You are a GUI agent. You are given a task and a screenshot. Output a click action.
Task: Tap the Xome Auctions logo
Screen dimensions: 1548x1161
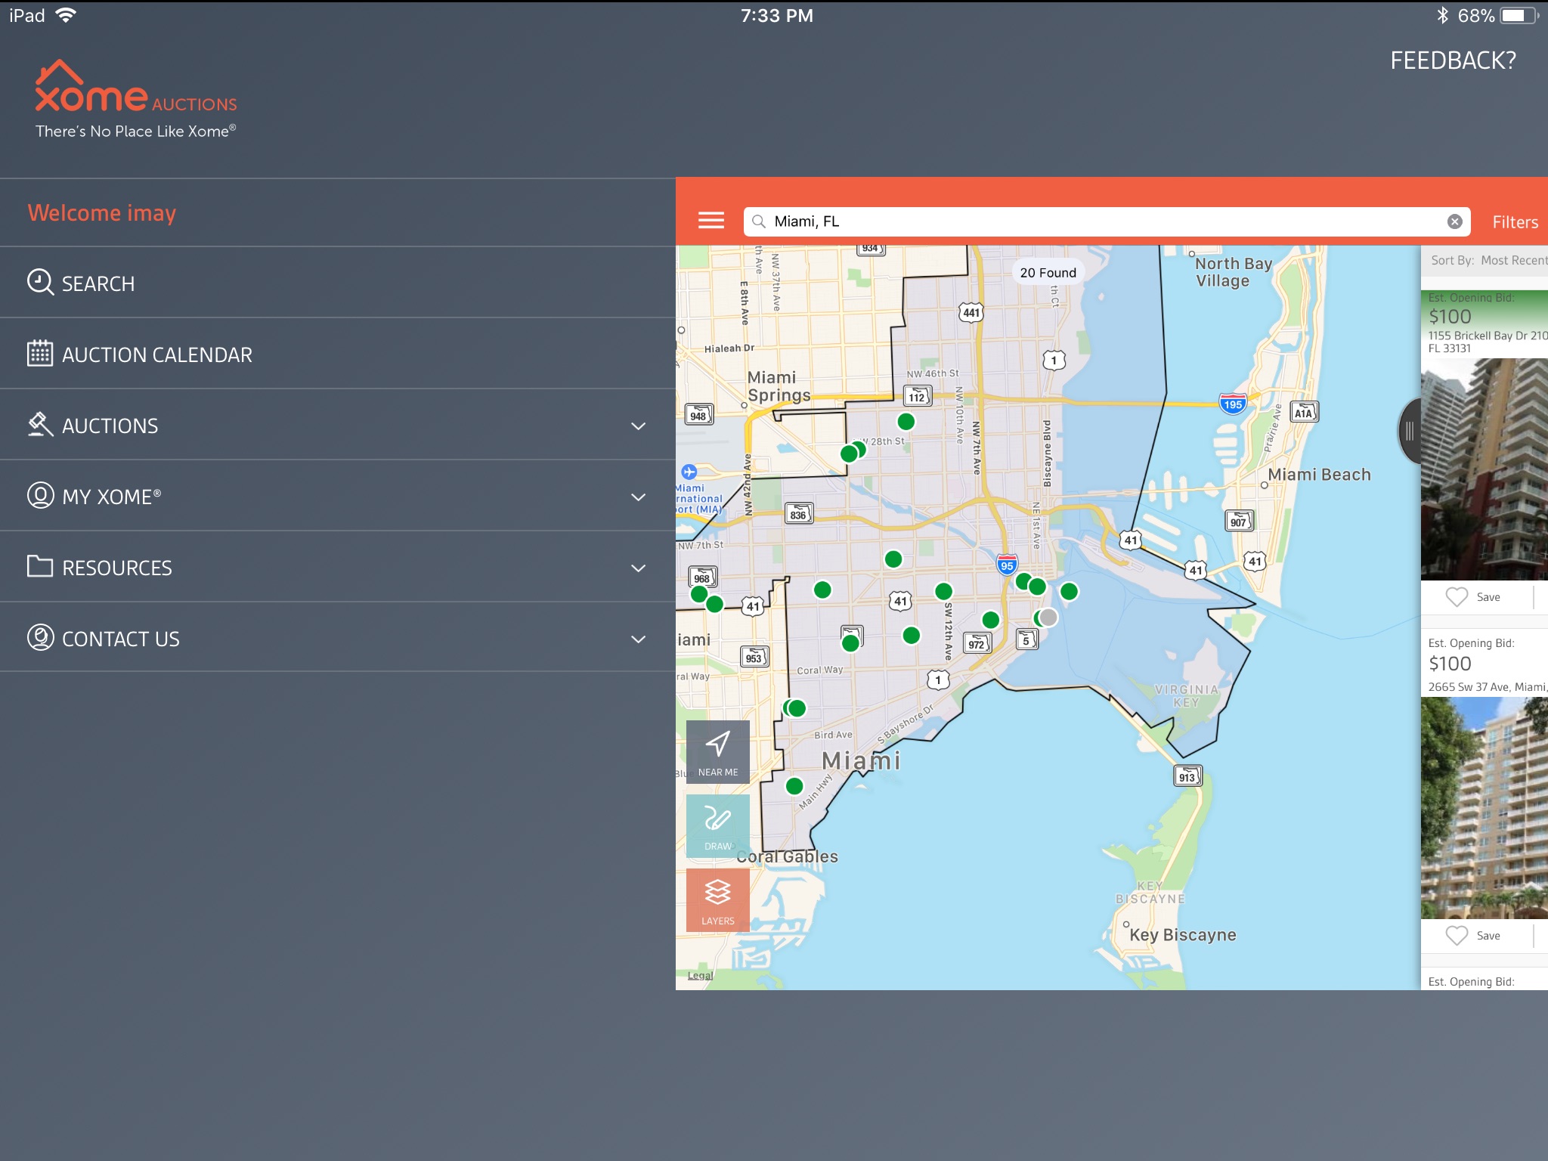coord(136,99)
